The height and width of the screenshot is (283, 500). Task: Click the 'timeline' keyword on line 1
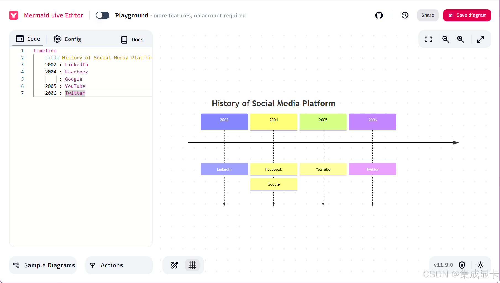[x=45, y=51]
